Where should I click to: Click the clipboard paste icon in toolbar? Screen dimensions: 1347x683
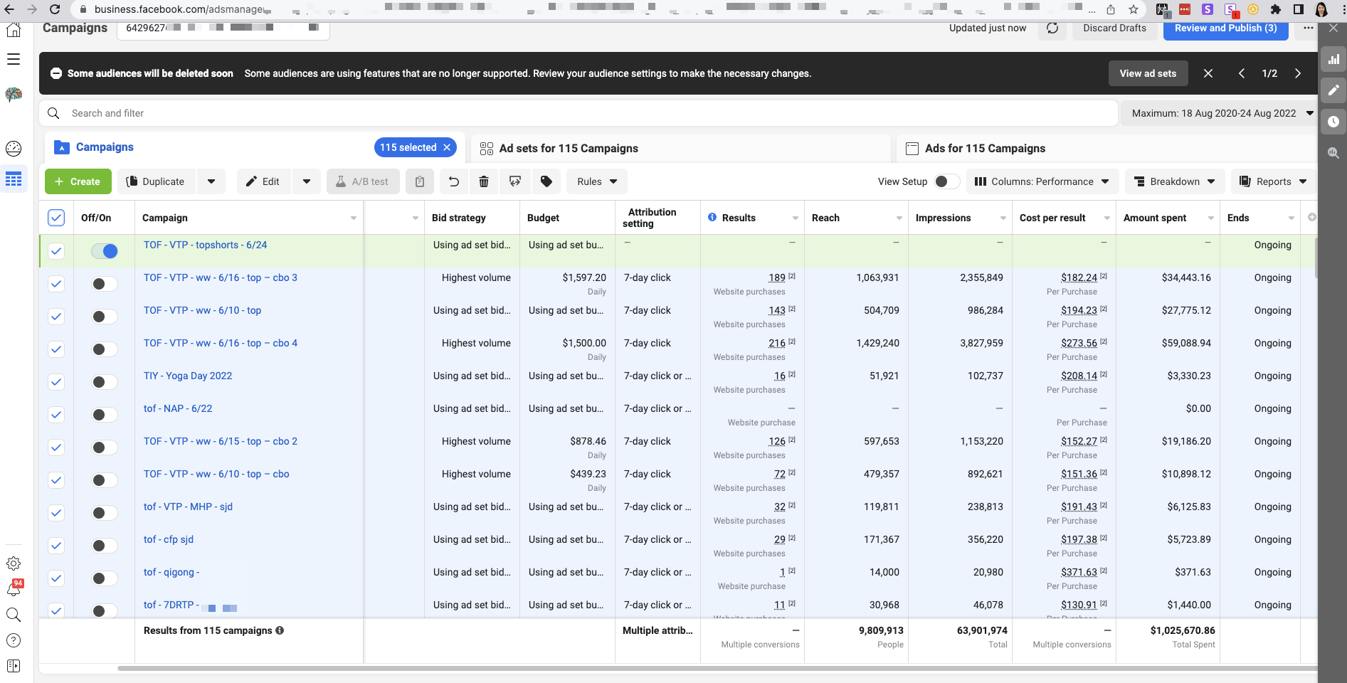tap(420, 181)
